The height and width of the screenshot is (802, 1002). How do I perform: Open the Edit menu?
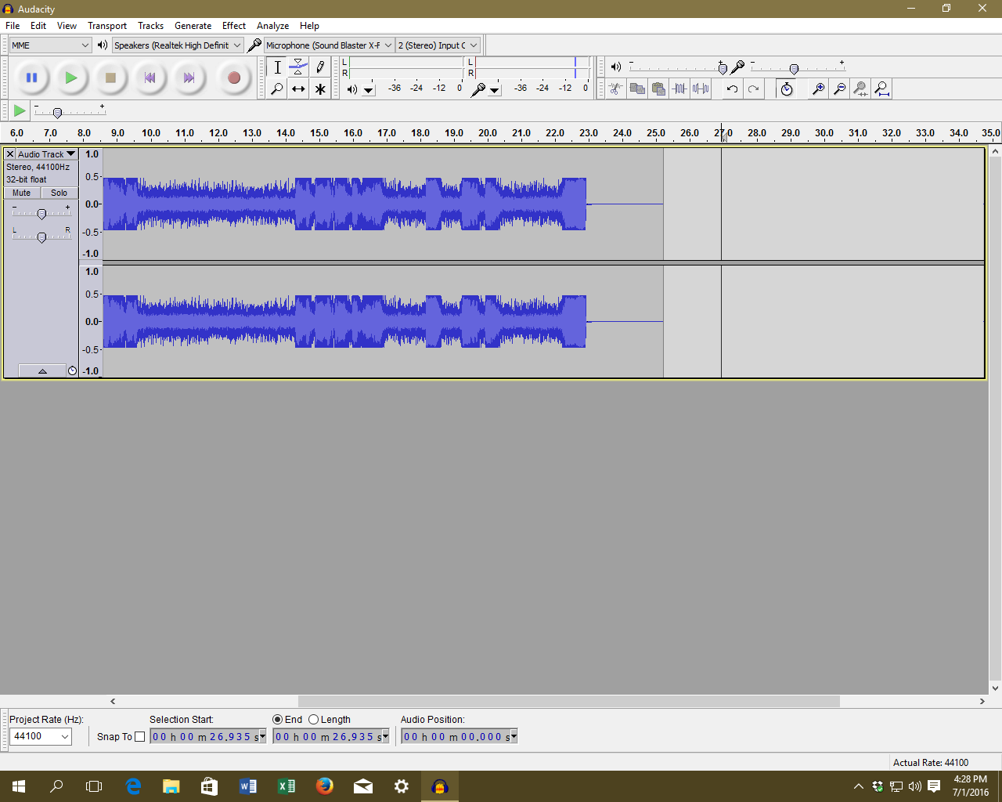coord(38,26)
